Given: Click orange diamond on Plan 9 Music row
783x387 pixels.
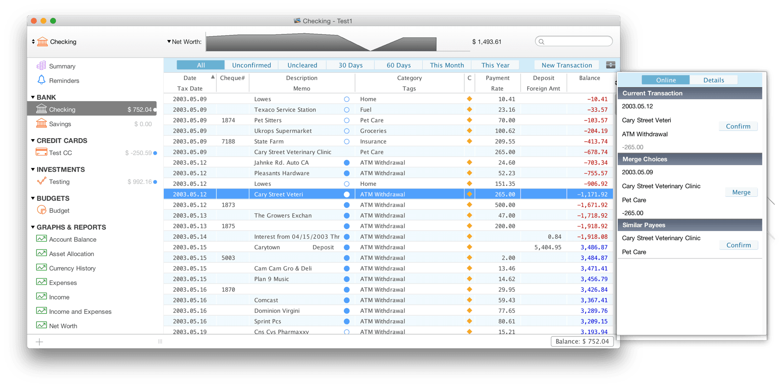Looking at the screenshot, I should coord(470,279).
